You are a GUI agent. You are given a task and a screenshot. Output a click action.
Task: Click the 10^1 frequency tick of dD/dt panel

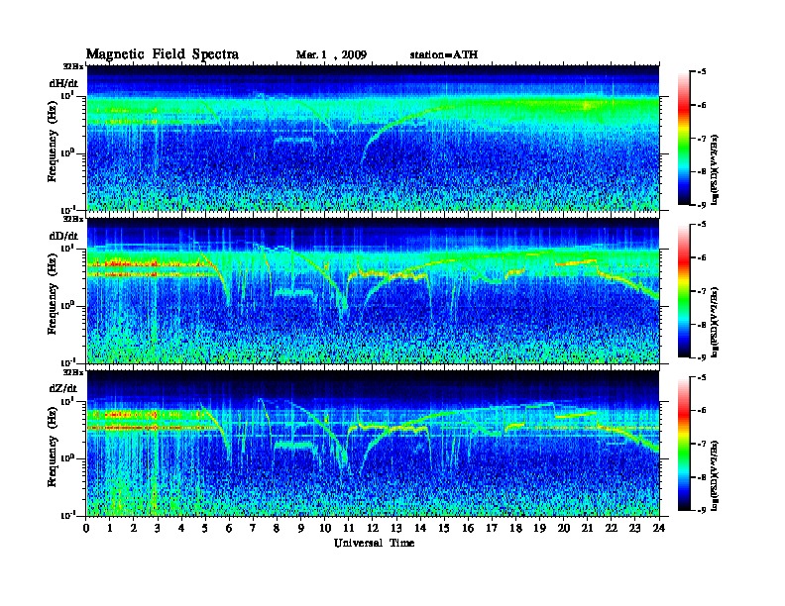point(67,248)
